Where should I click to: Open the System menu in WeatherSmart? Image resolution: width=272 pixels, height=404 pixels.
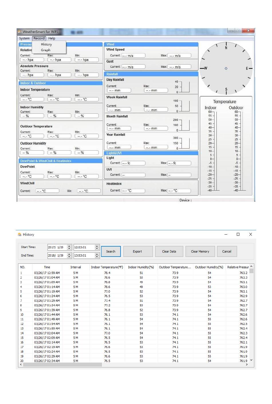tap(24, 38)
